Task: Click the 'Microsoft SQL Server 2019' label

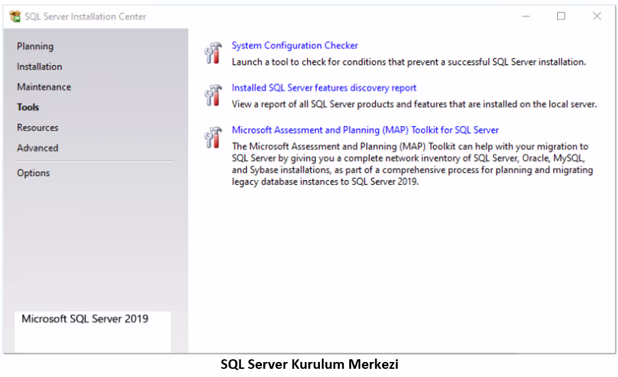Action: pos(85,318)
